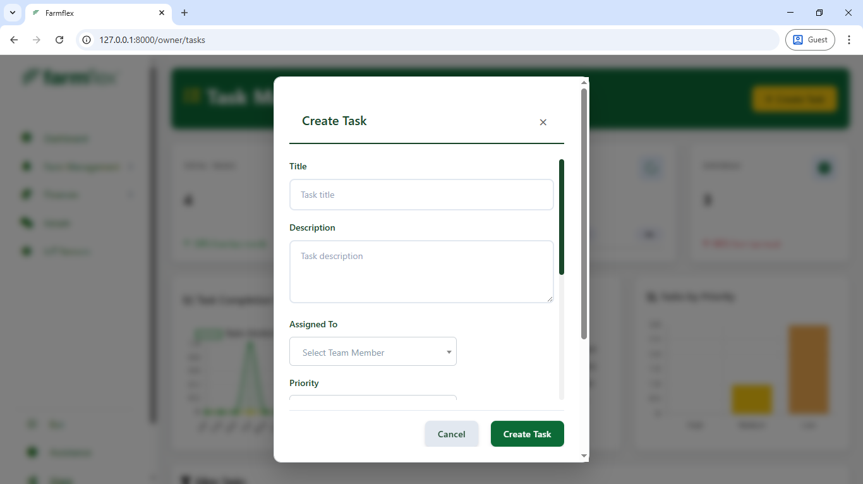
Task: Open the partially visible Priority dropdown
Action: click(x=373, y=398)
